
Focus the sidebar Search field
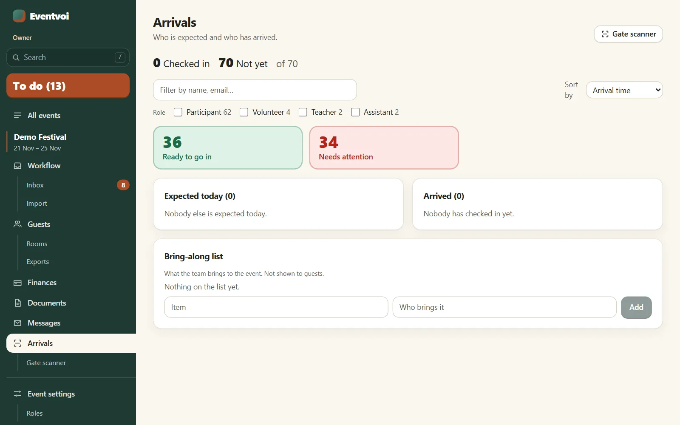(68, 57)
